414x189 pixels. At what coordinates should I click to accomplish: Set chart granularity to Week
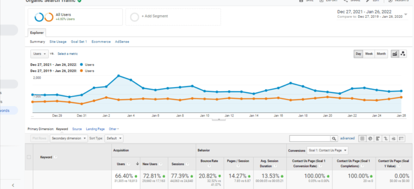(369, 54)
